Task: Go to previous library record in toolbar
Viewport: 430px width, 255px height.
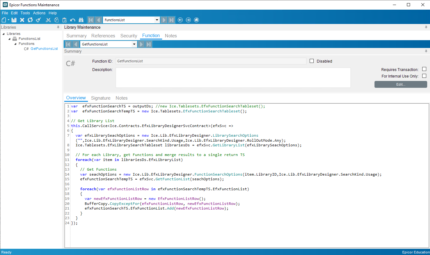Action: pyautogui.click(x=98, y=20)
